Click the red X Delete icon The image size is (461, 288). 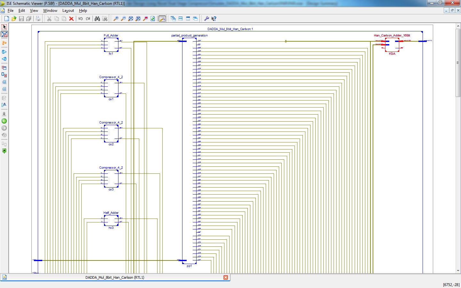(x=71, y=19)
